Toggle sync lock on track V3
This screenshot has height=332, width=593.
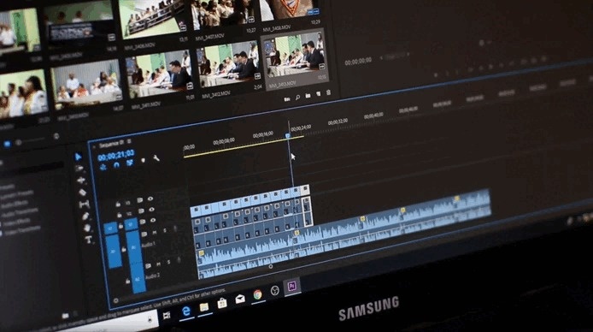[140, 200]
